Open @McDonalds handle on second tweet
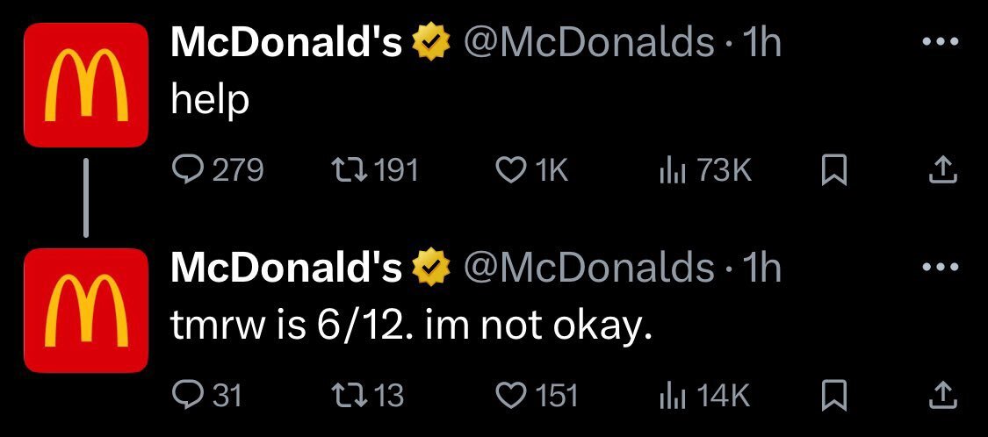Screen dimensions: 988x437 coord(588,269)
